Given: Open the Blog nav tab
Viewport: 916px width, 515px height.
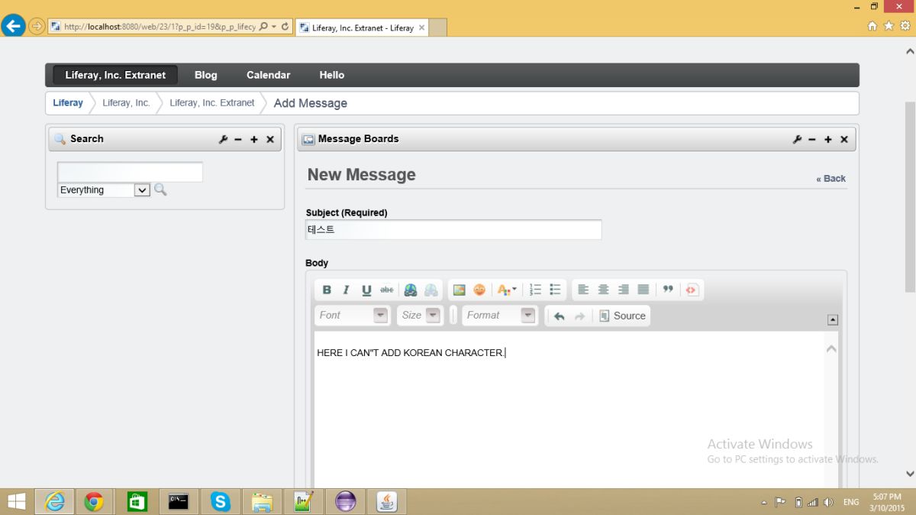Looking at the screenshot, I should click(206, 75).
